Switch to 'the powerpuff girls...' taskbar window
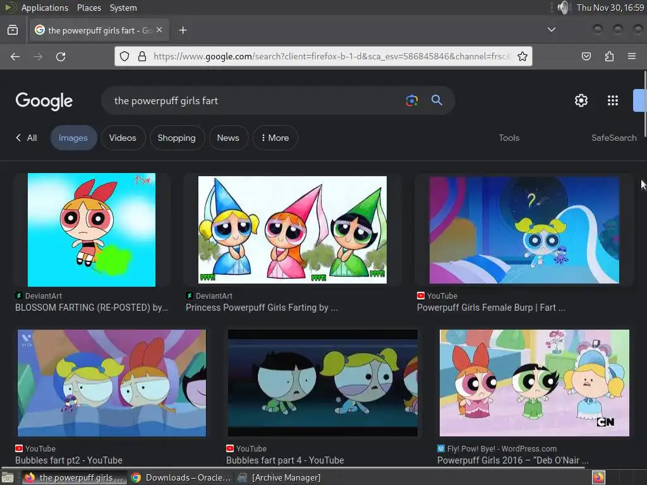 [x=74, y=477]
